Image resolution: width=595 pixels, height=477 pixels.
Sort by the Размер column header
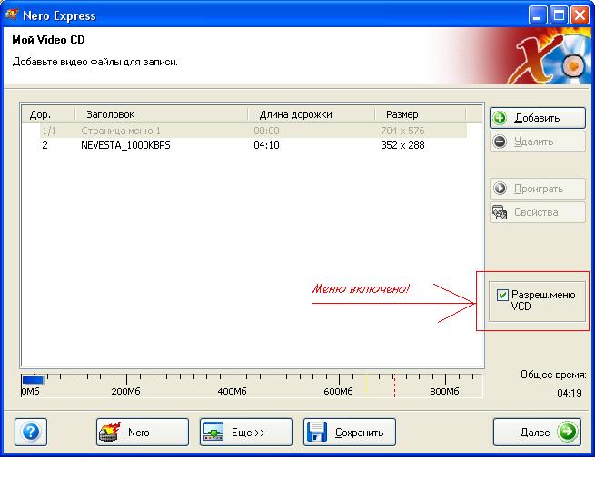(420, 114)
